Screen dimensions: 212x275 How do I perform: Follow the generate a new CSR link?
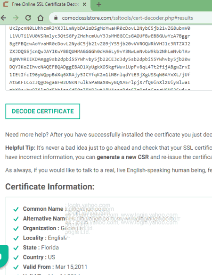pyautogui.click(x=122, y=157)
